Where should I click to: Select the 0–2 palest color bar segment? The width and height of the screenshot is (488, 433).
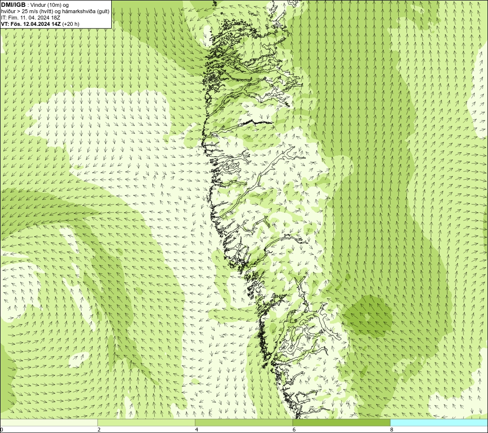(x=49, y=422)
